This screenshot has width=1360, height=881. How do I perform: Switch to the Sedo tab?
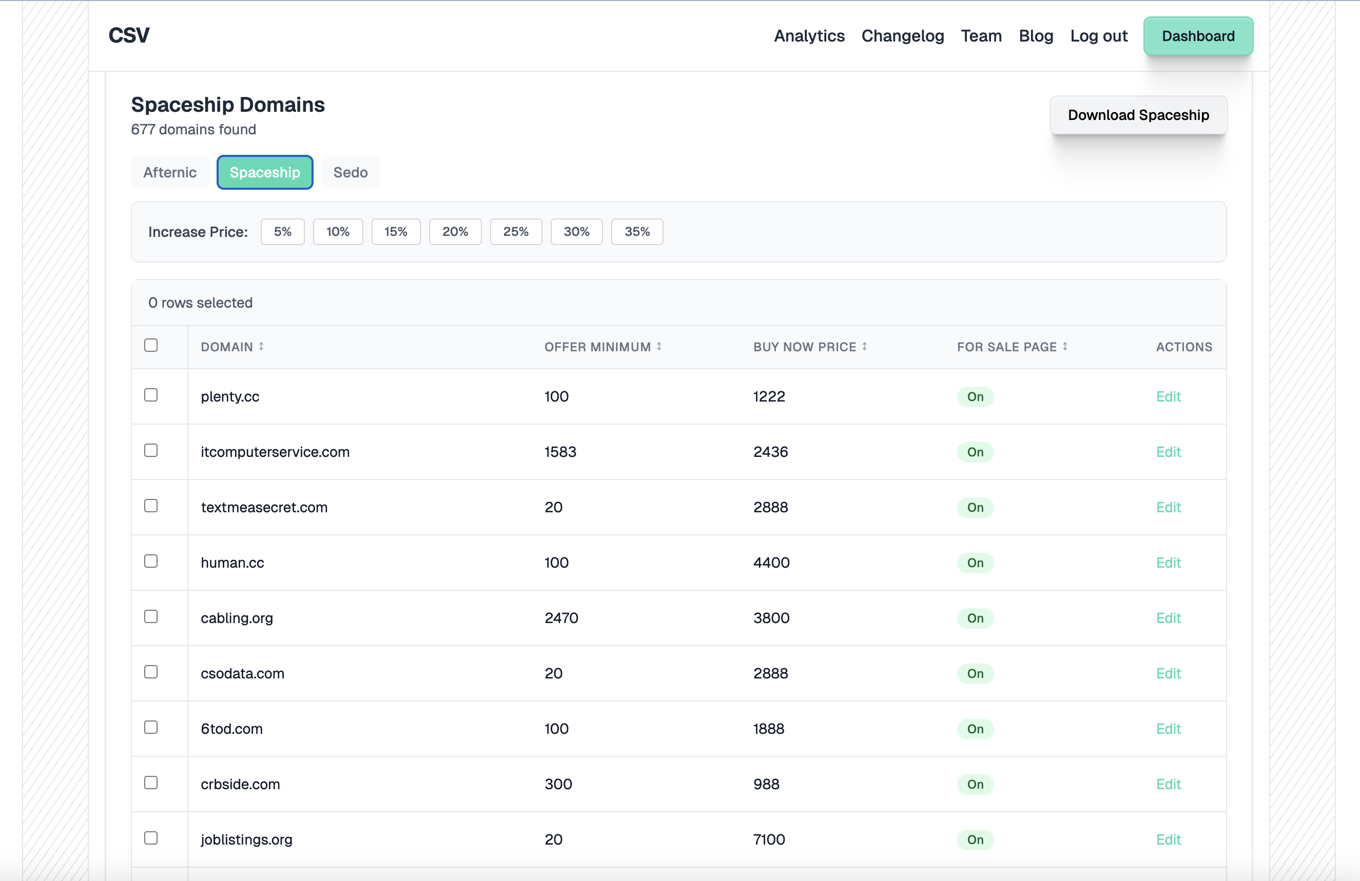351,172
